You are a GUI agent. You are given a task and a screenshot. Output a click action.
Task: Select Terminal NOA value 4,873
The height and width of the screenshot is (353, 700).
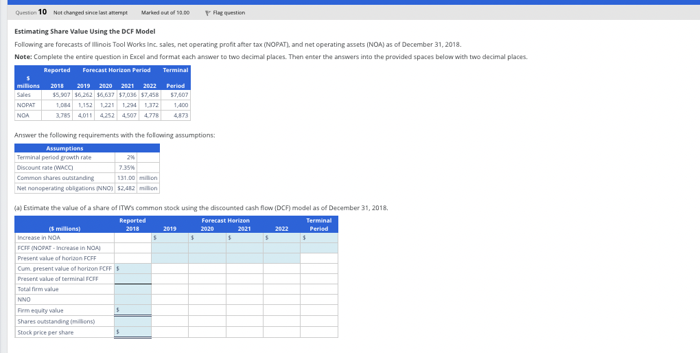click(x=180, y=115)
